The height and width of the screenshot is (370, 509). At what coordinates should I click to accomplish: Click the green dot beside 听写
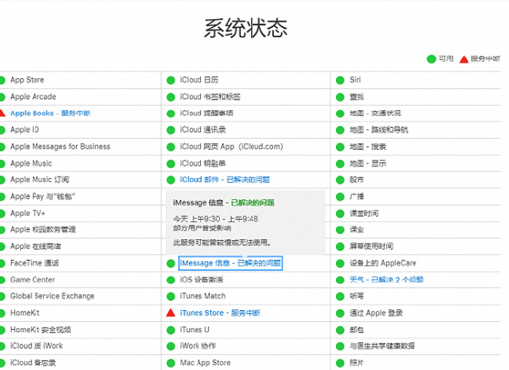click(x=340, y=296)
